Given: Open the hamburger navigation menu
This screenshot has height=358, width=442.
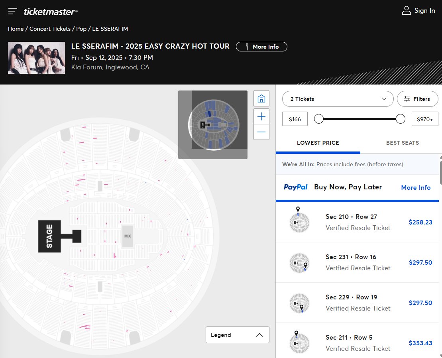Looking at the screenshot, I should point(13,11).
